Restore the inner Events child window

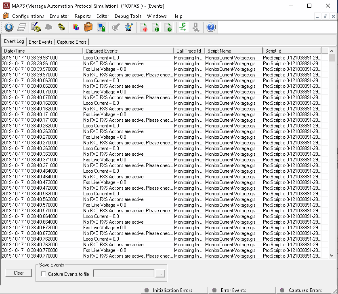click(x=325, y=16)
